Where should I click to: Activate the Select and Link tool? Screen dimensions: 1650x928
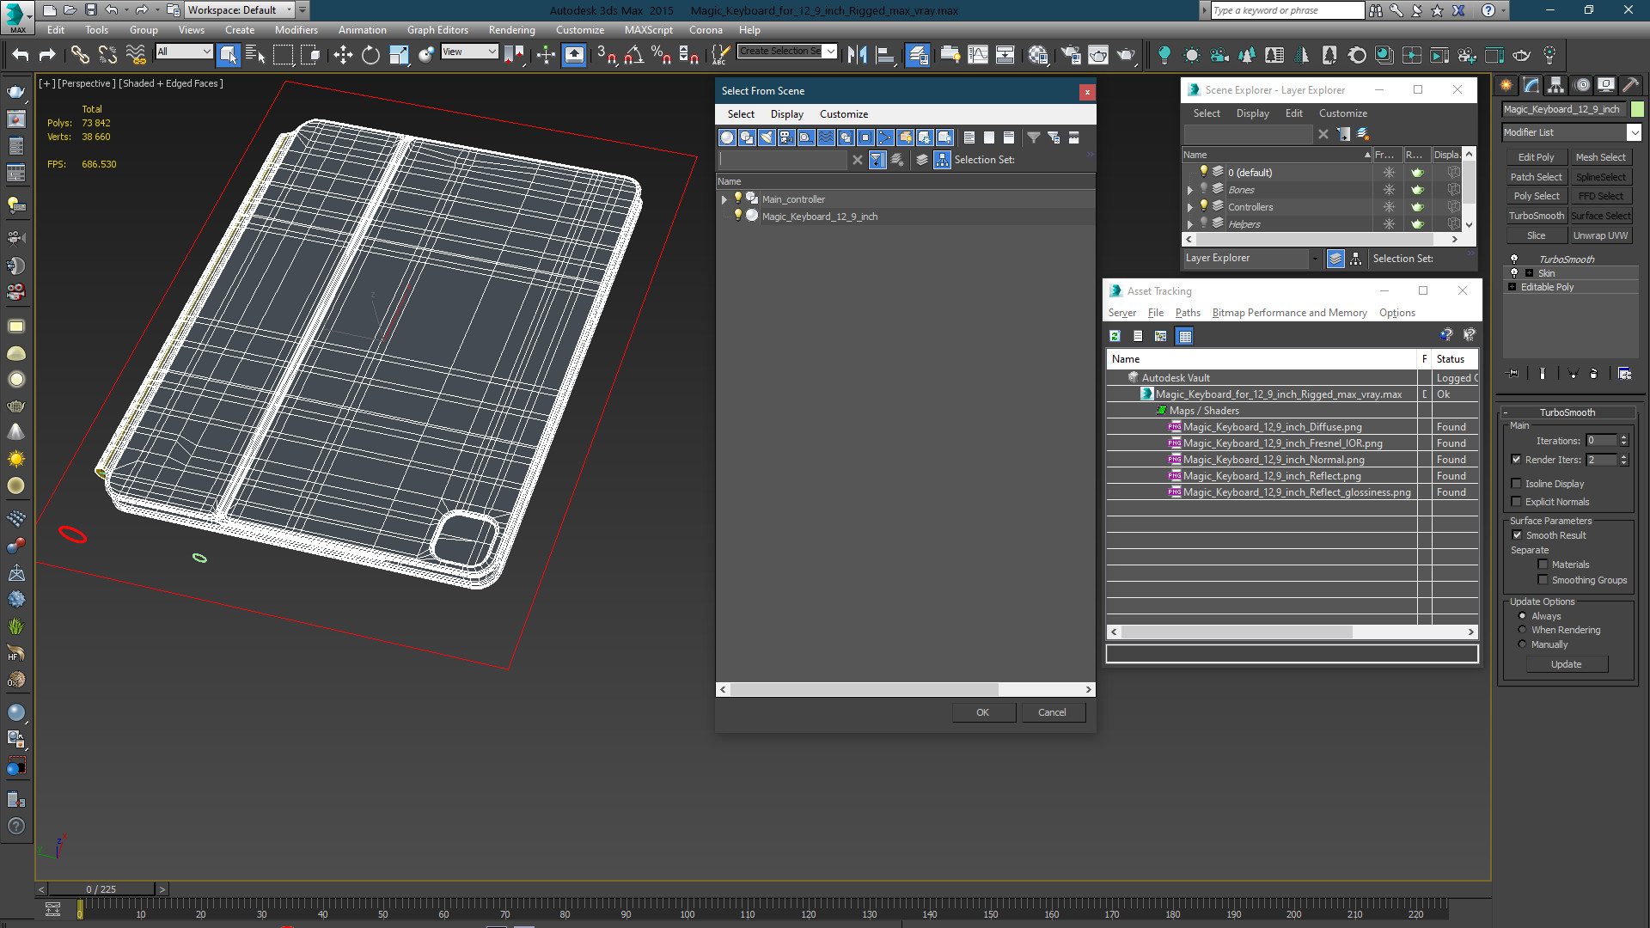[80, 55]
